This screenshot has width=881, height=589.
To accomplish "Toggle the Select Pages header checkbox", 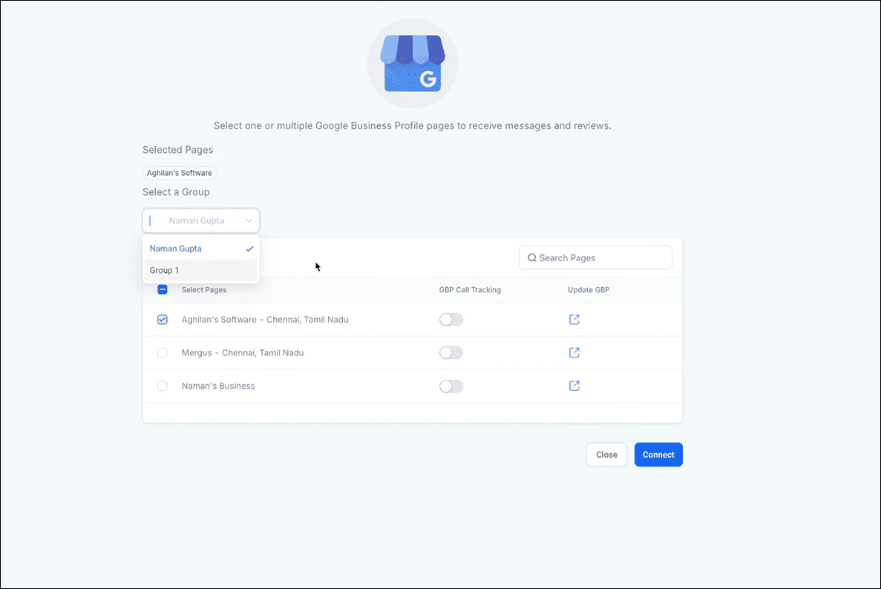I will tap(163, 290).
